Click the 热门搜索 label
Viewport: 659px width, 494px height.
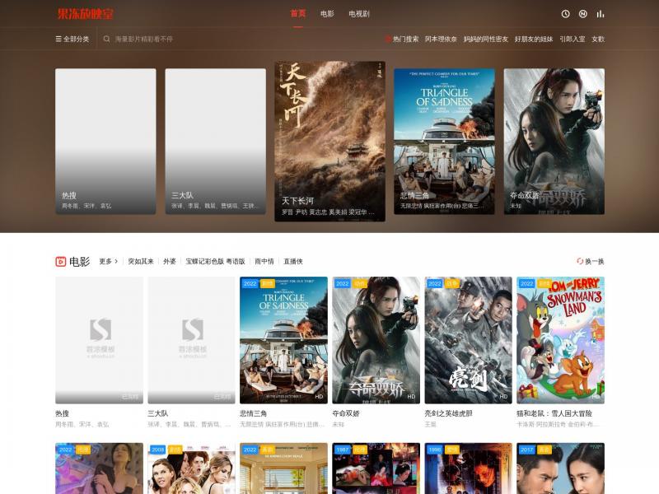[x=405, y=39]
